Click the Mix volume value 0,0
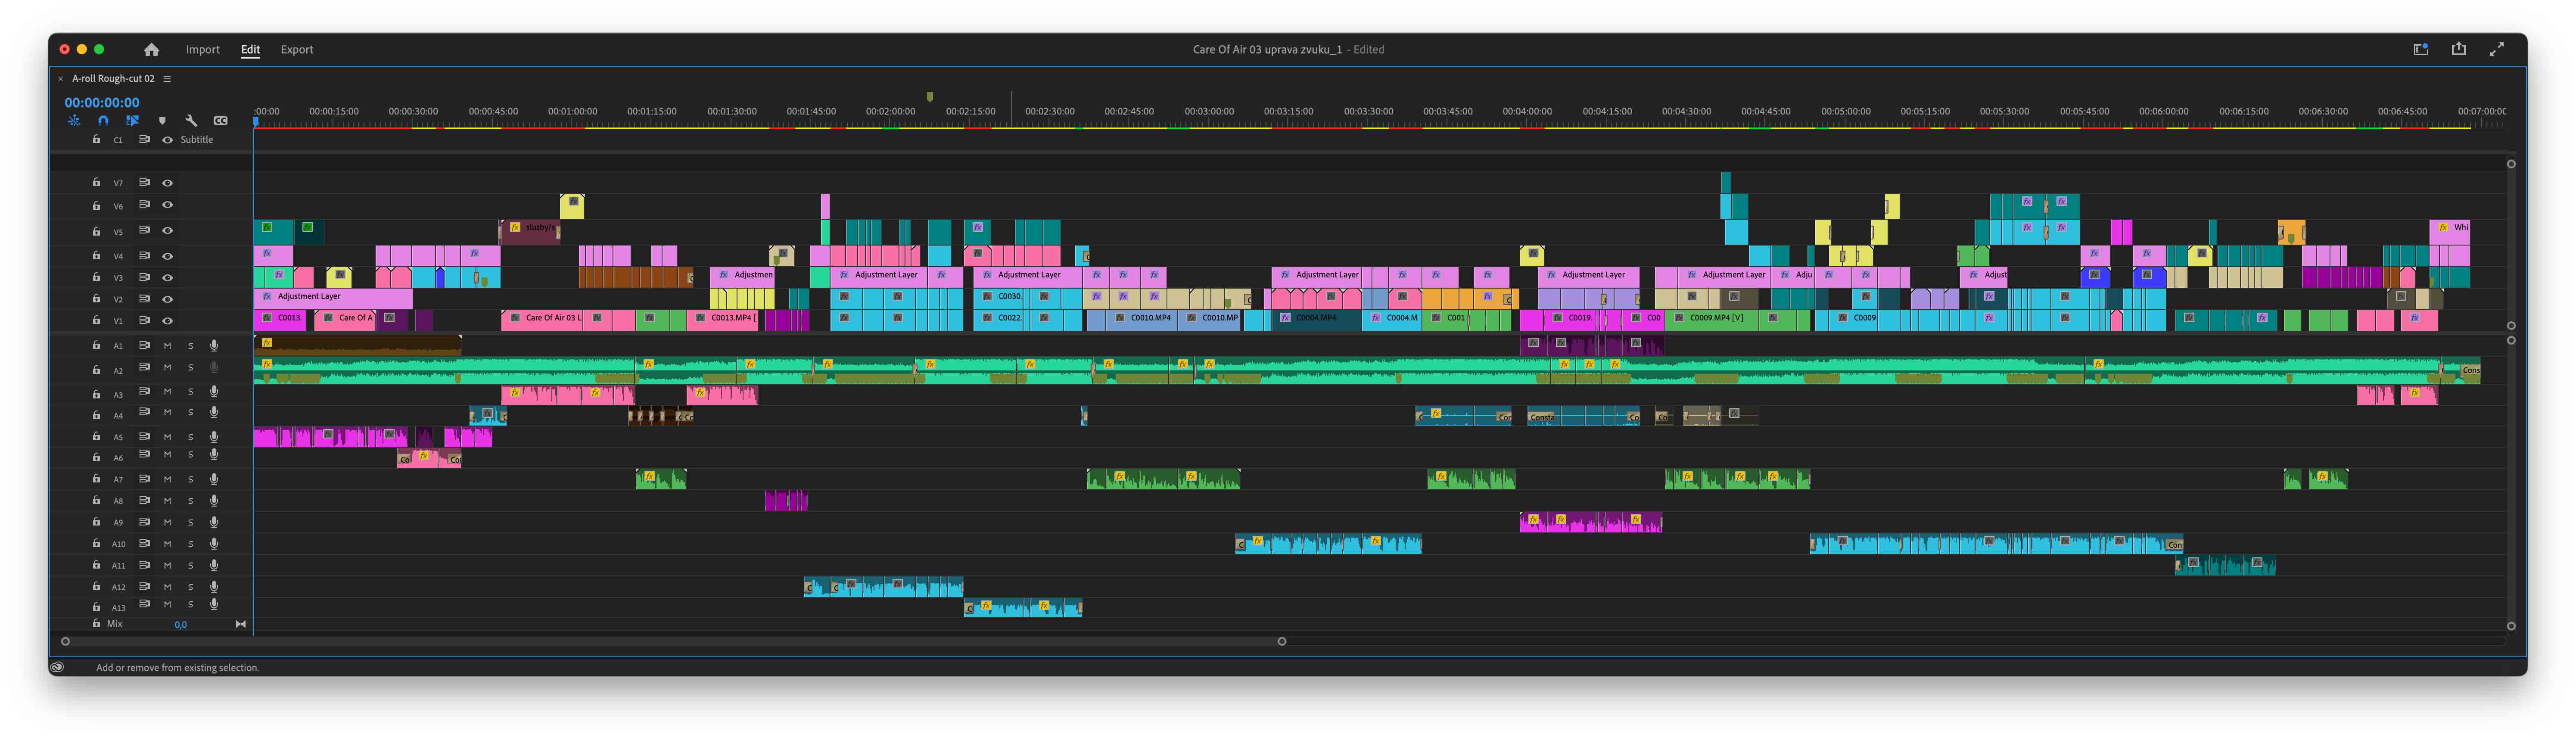This screenshot has height=740, width=2576. point(181,625)
